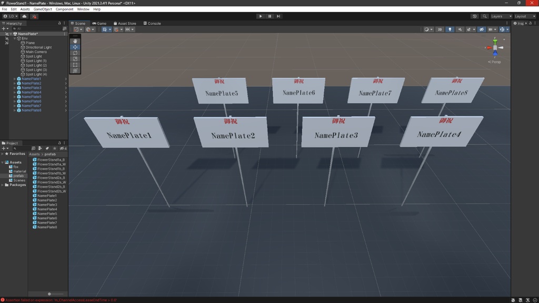Expand the Favorites folder
The width and height of the screenshot is (539, 303).
click(3, 154)
